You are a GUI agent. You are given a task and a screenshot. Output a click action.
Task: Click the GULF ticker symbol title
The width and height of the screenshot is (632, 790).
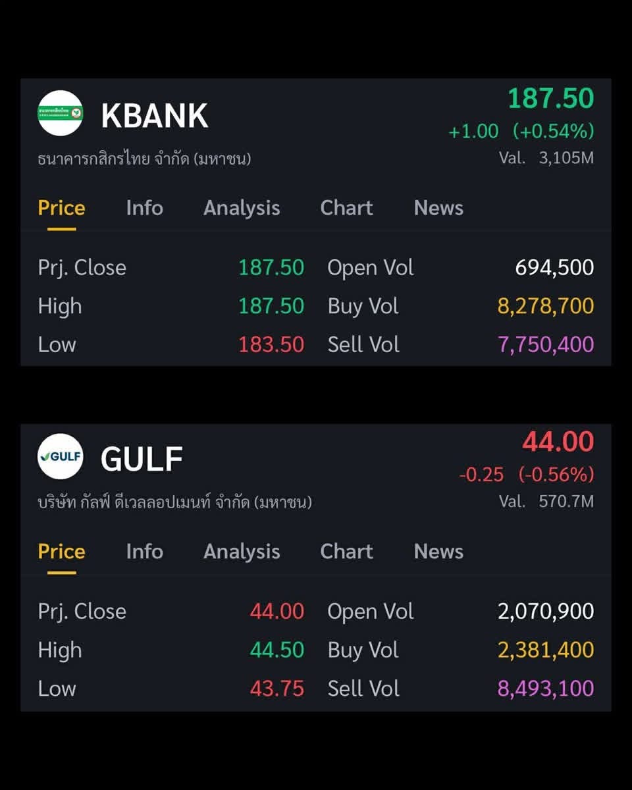point(142,459)
